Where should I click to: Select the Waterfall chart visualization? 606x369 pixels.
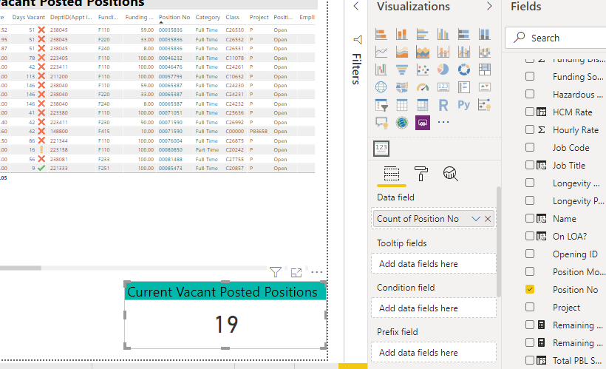pyautogui.click(x=381, y=70)
